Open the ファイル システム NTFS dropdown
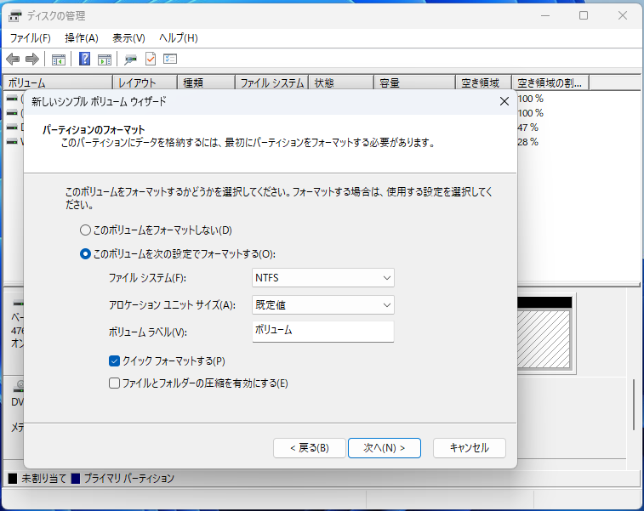The image size is (644, 511). 322,278
